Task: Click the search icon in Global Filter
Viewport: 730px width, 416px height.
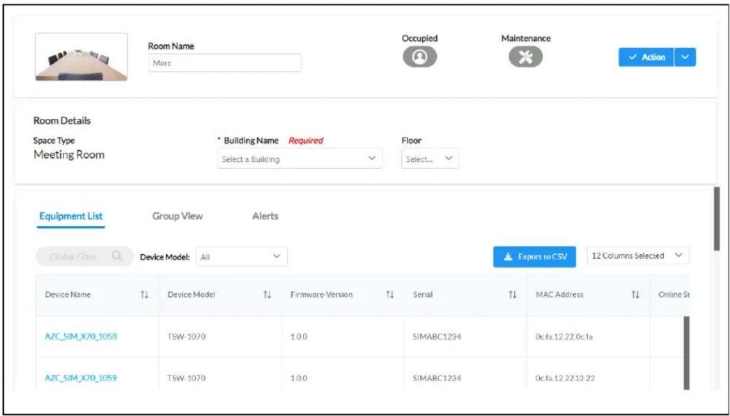Action: click(117, 256)
